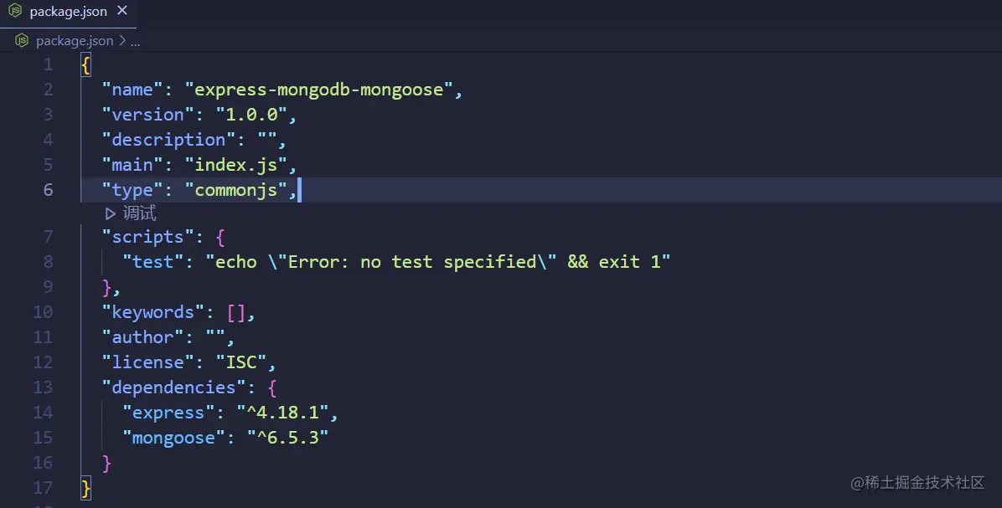Click the Node.js icon in the package.json tab
The width and height of the screenshot is (1002, 508).
pos(15,12)
